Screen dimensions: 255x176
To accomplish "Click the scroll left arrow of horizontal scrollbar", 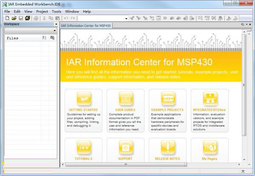I will tap(63, 165).
